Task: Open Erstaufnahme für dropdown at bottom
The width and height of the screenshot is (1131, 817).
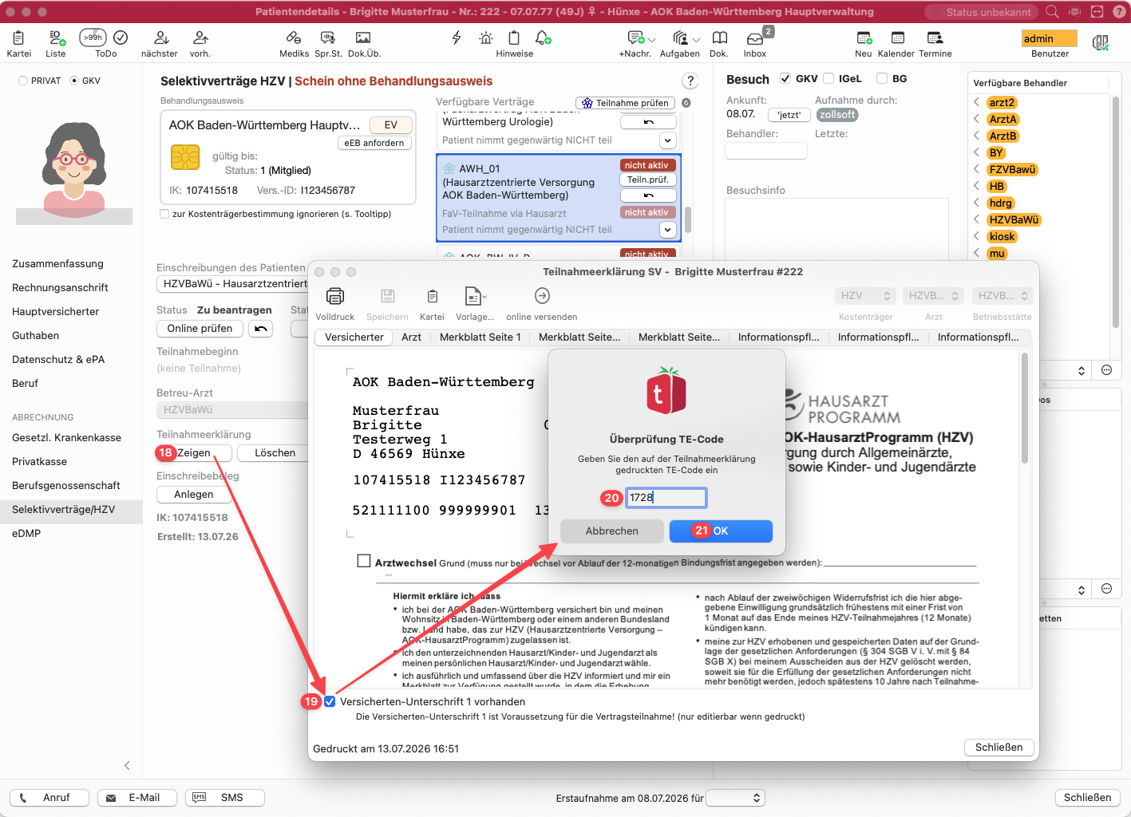Action: tap(736, 798)
